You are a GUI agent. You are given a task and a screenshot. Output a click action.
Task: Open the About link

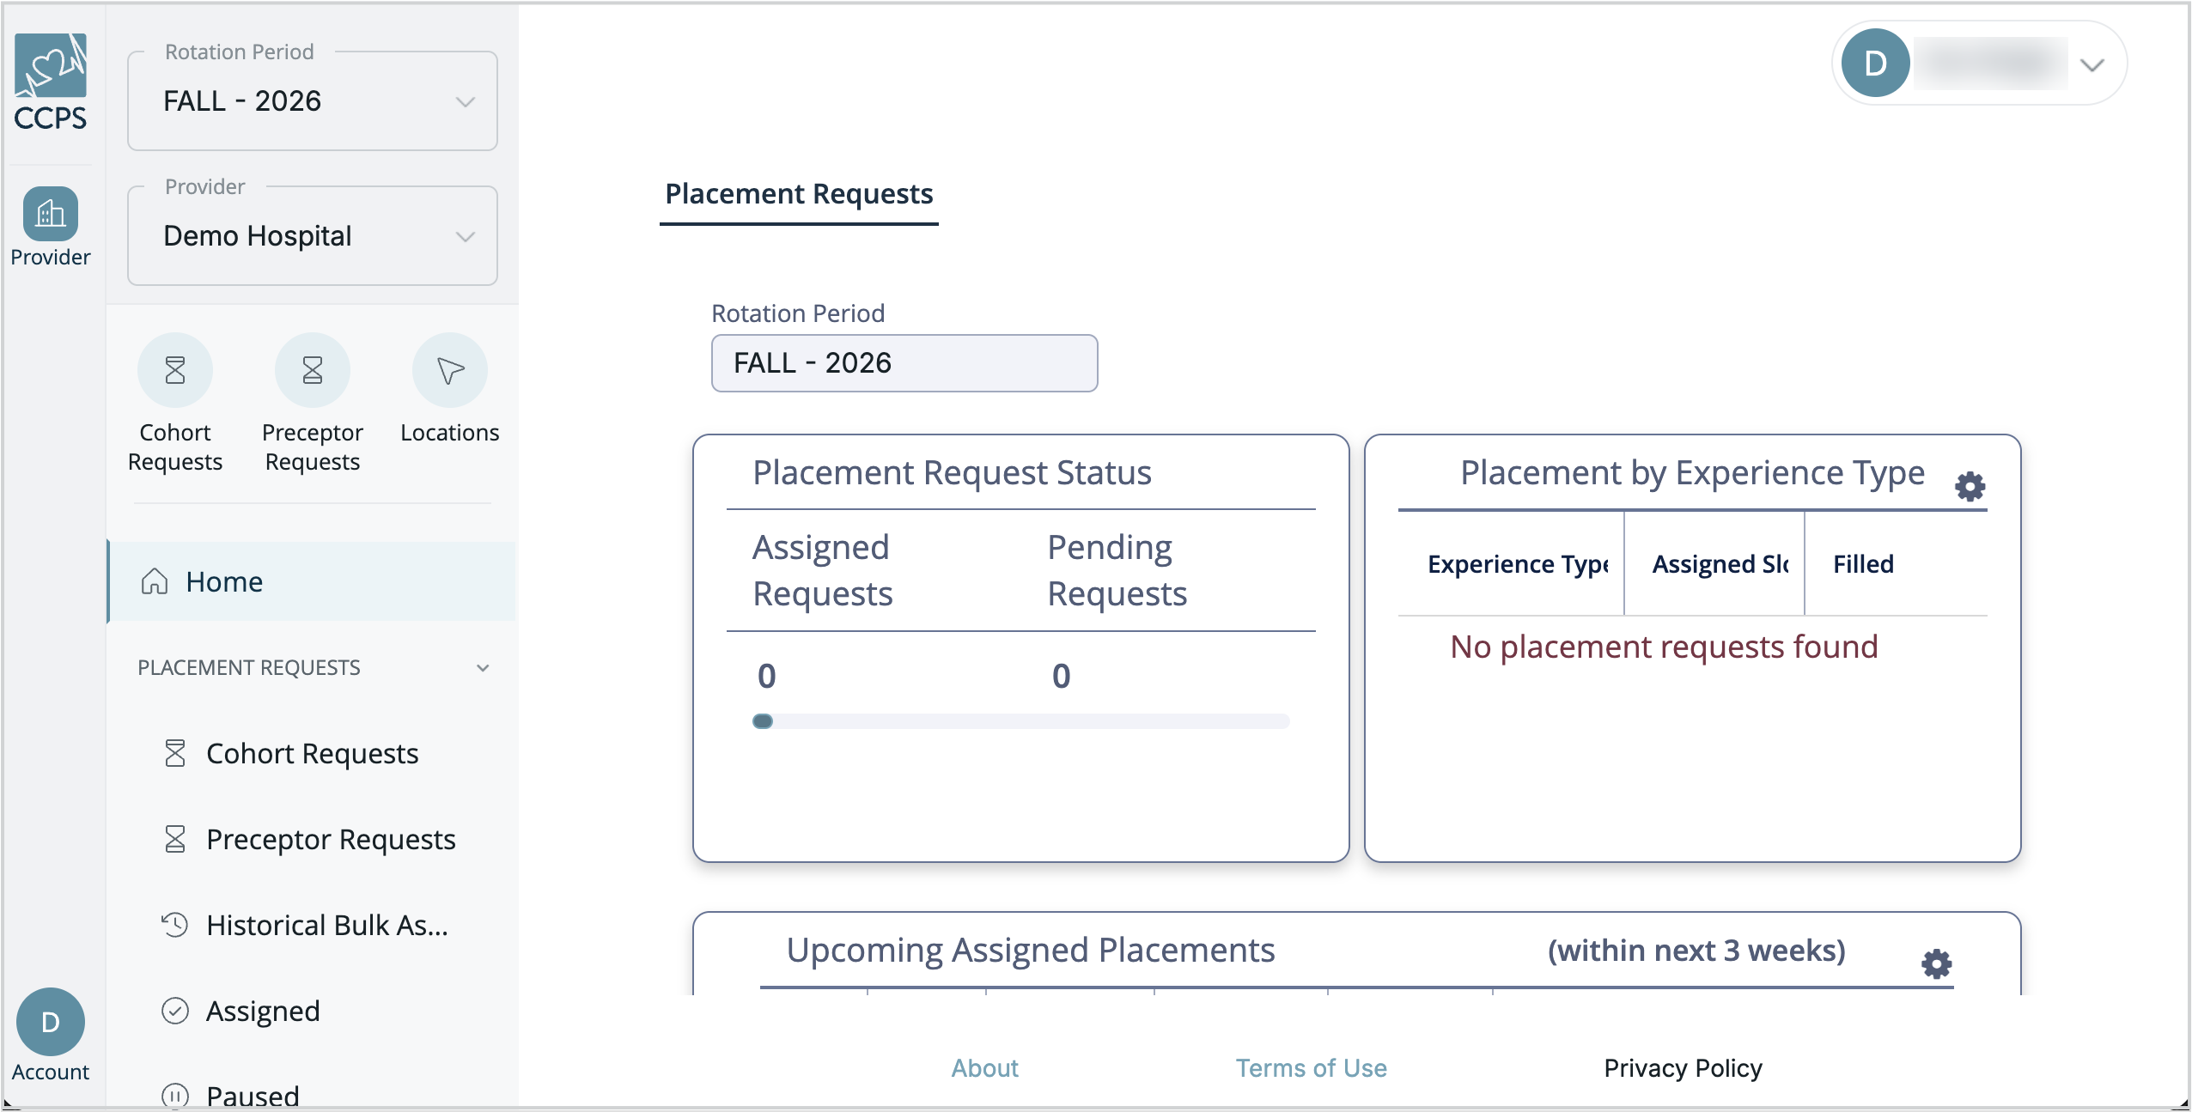(984, 1067)
